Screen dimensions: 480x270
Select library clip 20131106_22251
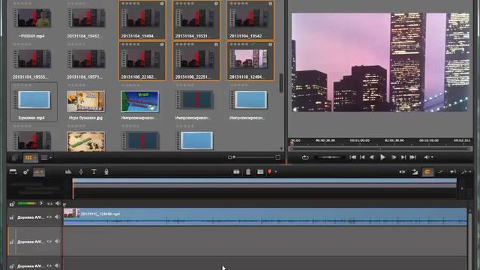[196, 61]
